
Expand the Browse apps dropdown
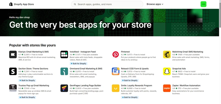pyautogui.click(x=155, y=4)
